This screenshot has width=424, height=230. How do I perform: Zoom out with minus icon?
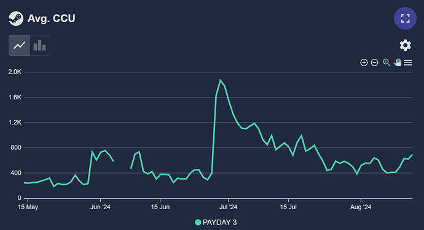374,63
